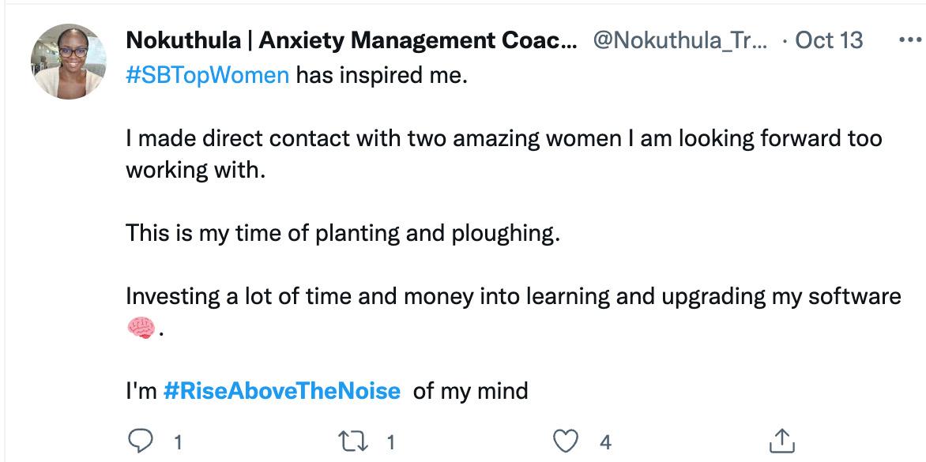926x462 pixels.
Task: Click the retweet count number 1
Action: tap(390, 442)
